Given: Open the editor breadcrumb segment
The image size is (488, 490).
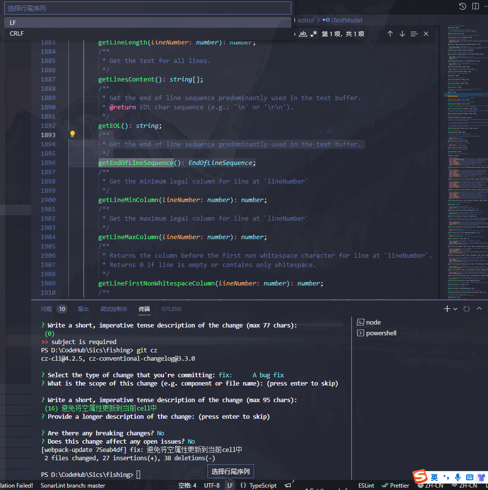Looking at the screenshot, I should tap(306, 20).
